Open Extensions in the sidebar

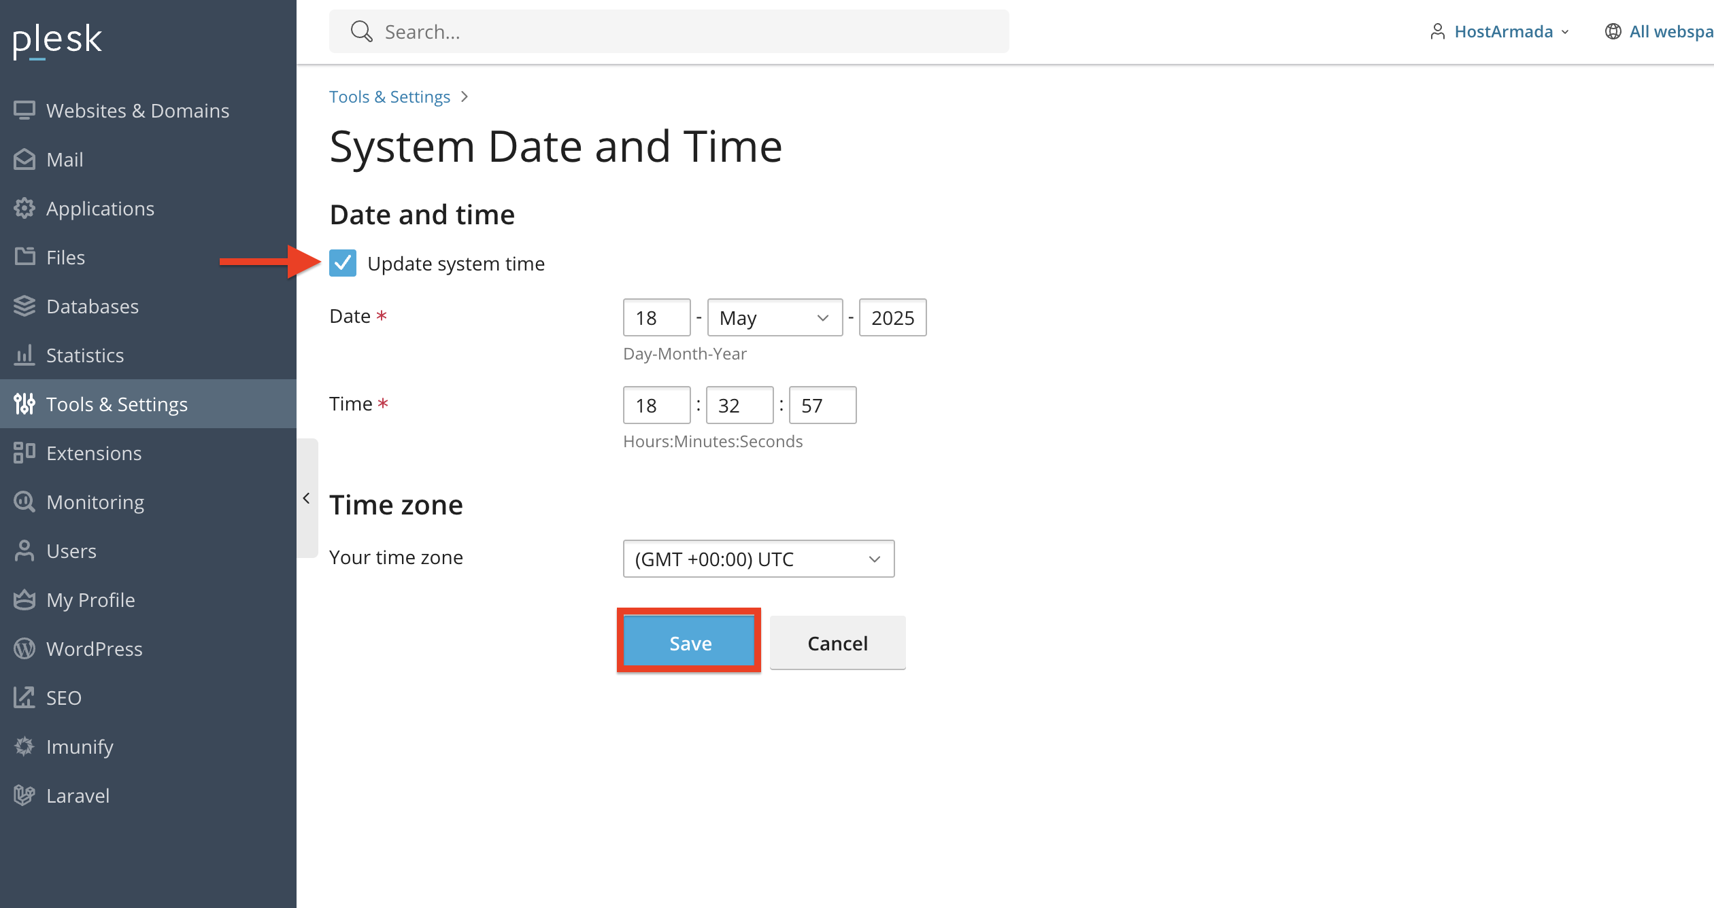148,453
